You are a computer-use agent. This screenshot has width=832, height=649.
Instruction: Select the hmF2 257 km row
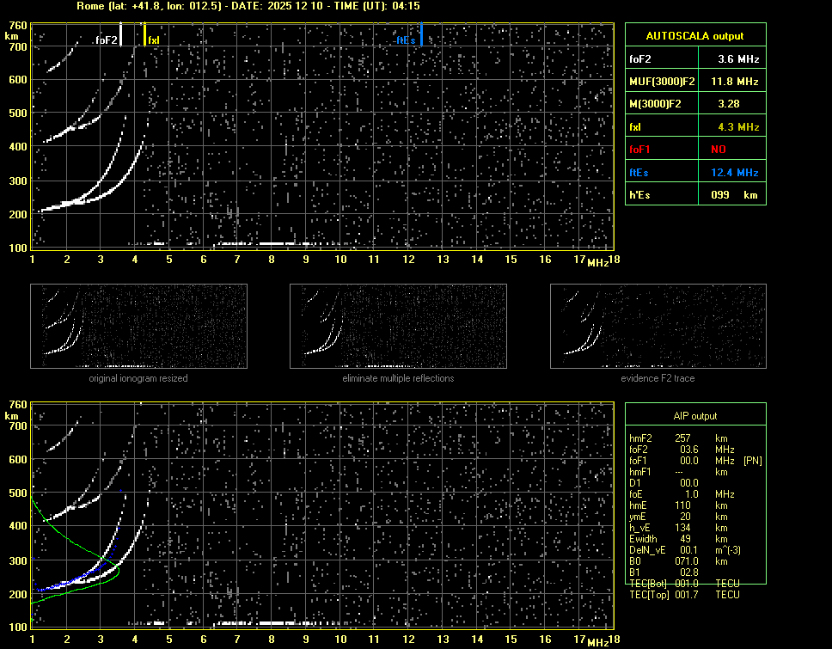coord(679,438)
